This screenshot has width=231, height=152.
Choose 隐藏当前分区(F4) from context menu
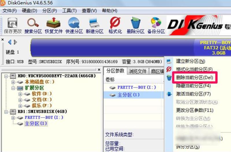193,85
